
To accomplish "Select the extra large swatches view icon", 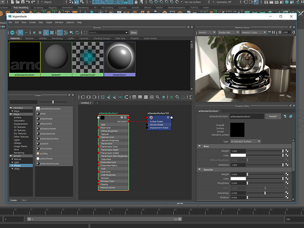I will 52,33.
